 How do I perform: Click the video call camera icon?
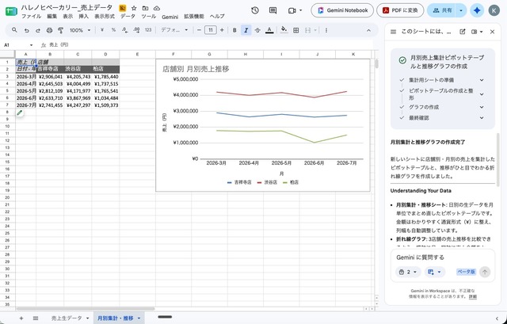292,10
